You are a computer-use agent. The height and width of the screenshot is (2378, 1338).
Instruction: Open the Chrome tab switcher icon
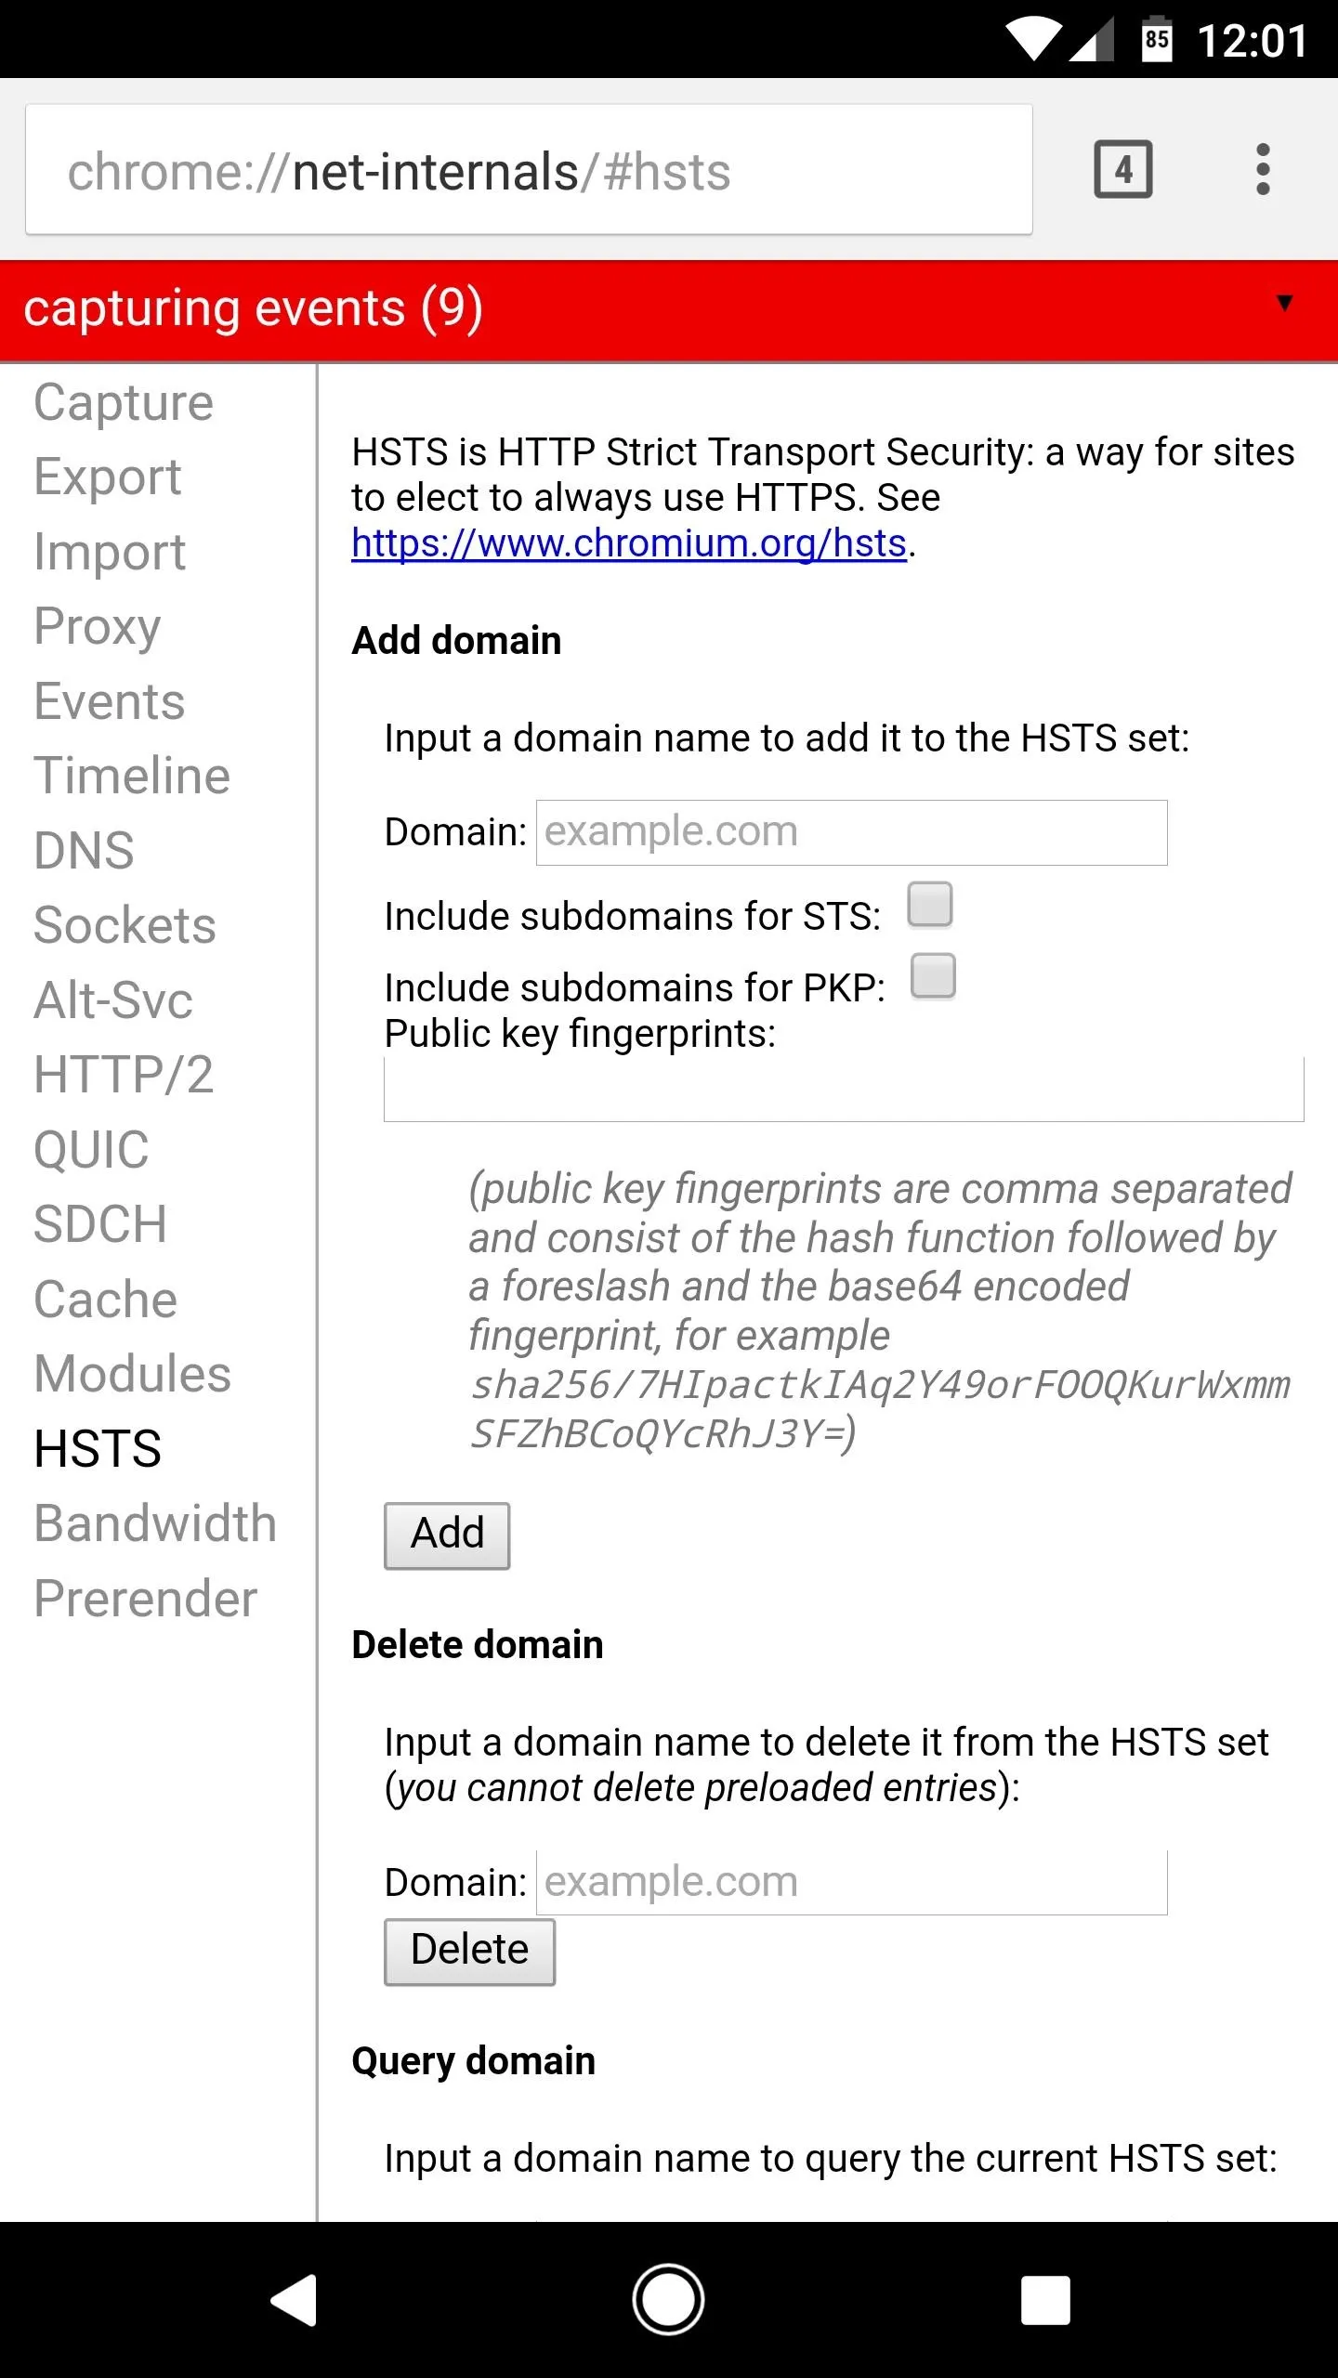click(1122, 170)
